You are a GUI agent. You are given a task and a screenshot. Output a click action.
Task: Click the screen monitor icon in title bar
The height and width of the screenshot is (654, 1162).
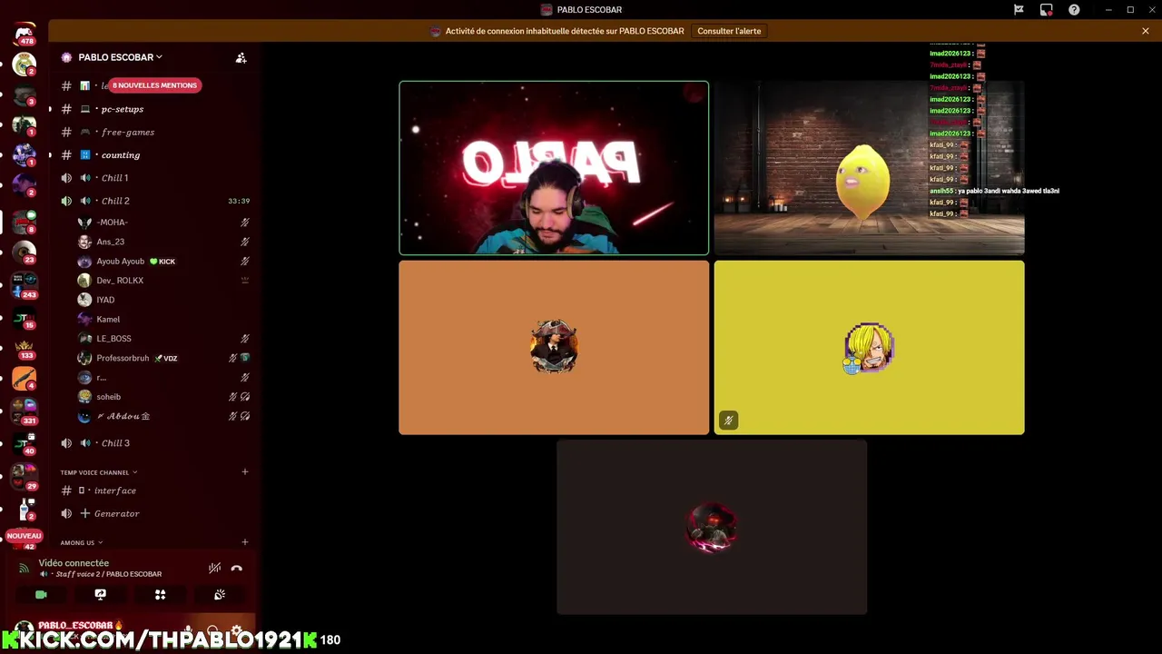point(1047,10)
